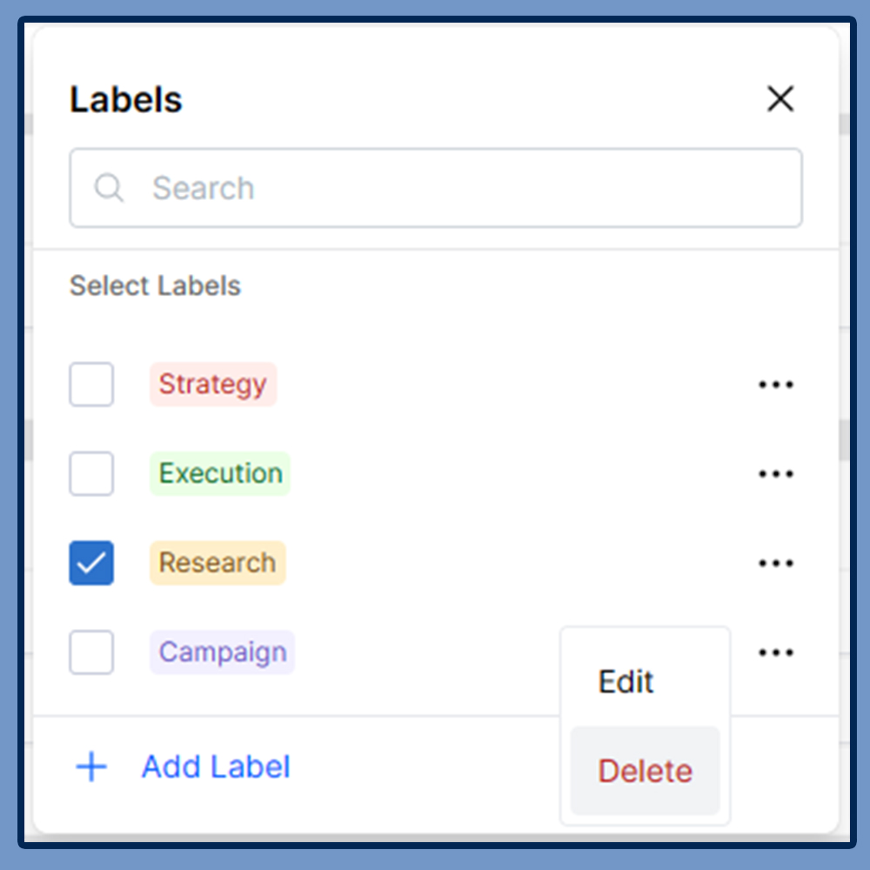Image resolution: width=870 pixels, height=870 pixels.
Task: Enable the Execution label checkbox
Action: 91,474
